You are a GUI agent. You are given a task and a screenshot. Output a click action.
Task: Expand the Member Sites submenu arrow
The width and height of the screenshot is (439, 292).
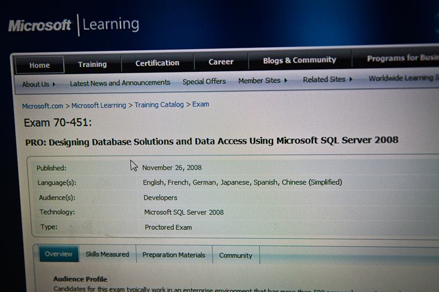285,80
